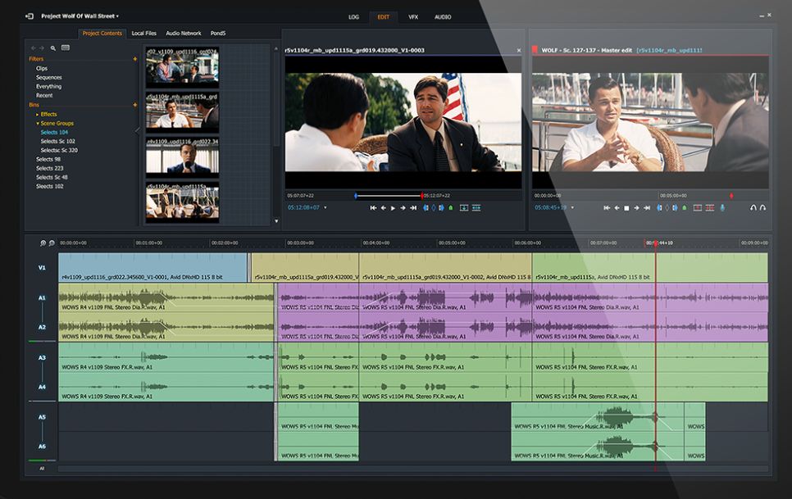
Task: Play the source clip viewer
Action: [393, 208]
